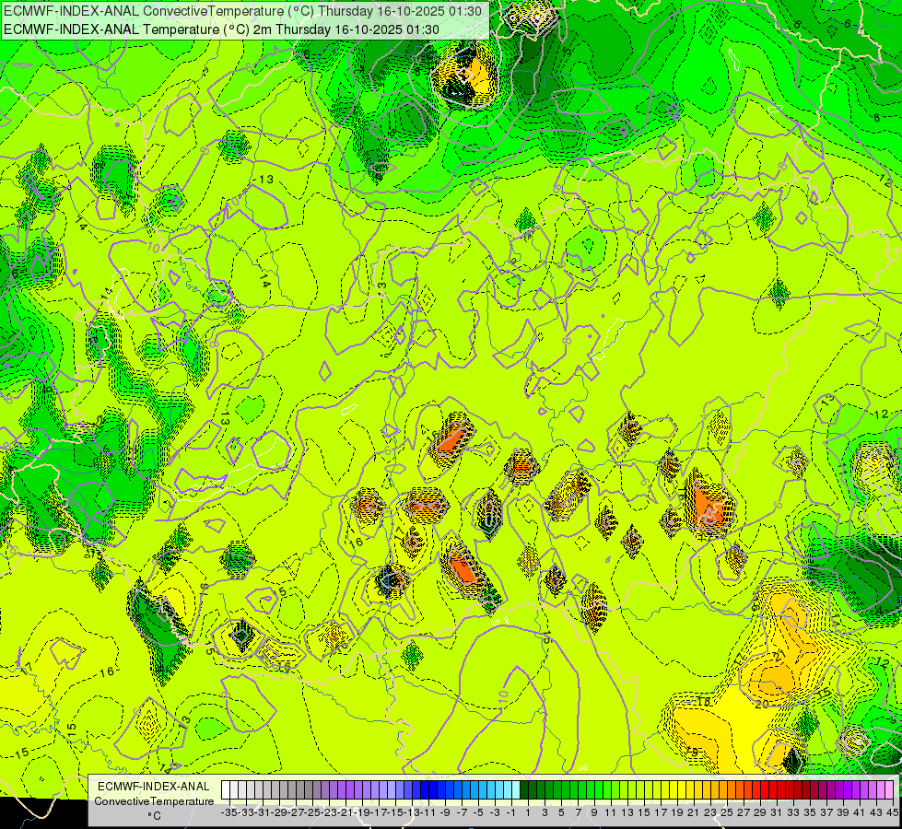Select the pink swatch at the legend's hot end
This screenshot has height=829, width=902.
[888, 789]
